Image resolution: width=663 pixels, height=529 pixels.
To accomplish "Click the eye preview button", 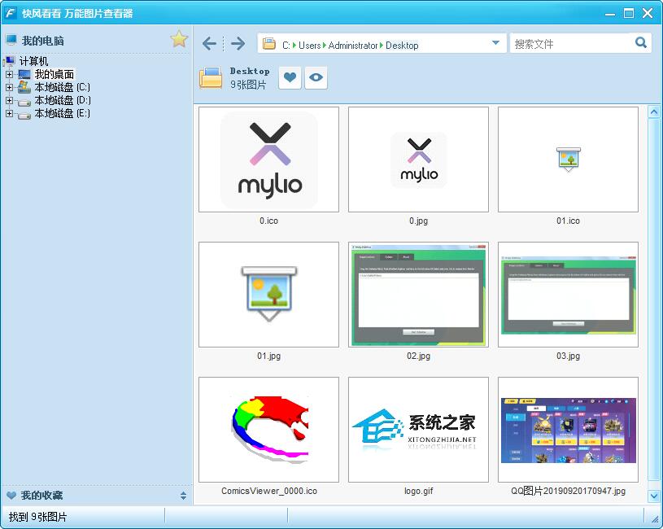I will click(x=316, y=77).
